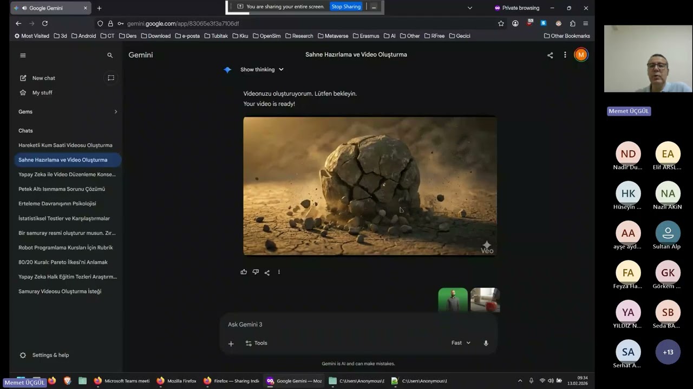Open the Google account avatar M
This screenshot has height=389, width=693.
pos(581,55)
